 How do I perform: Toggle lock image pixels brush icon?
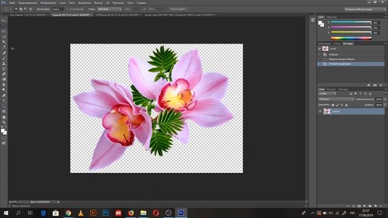click(x=337, y=105)
